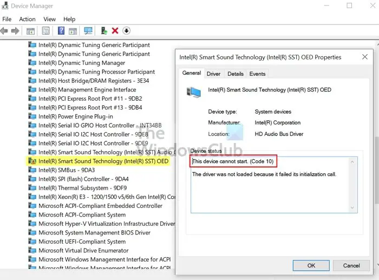The width and height of the screenshot is (379, 280).
Task: Switch to the Driver tab
Action: tap(213, 74)
